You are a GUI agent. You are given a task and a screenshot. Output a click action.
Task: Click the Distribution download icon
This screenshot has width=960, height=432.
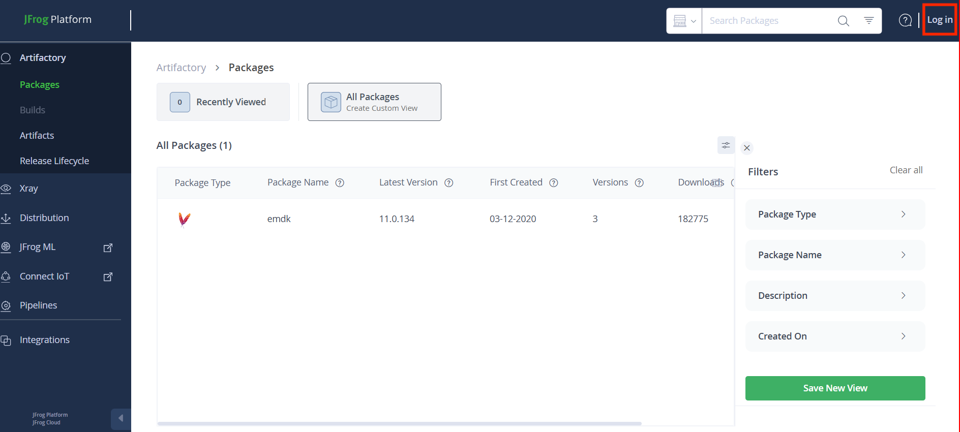tap(6, 218)
